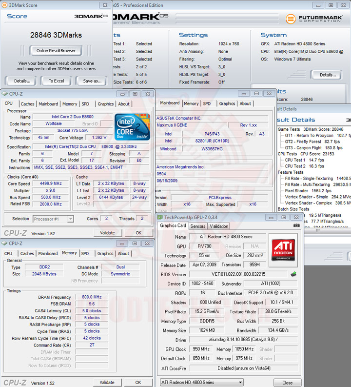351x387 pixels.
Task: Click the Online ResultBrowser button
Action: pos(56,51)
